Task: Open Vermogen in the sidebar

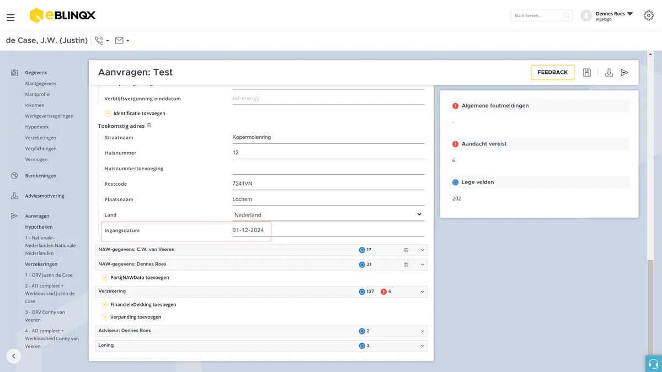Action: click(x=36, y=159)
